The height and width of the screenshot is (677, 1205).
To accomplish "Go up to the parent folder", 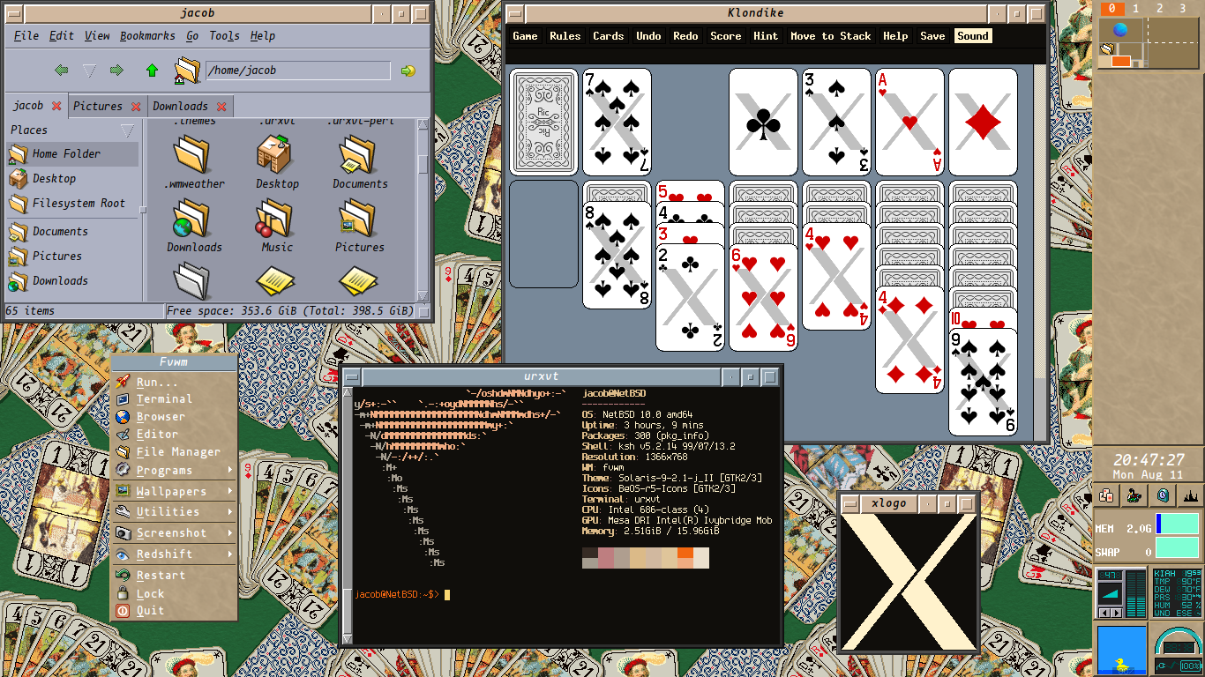I will pos(152,71).
